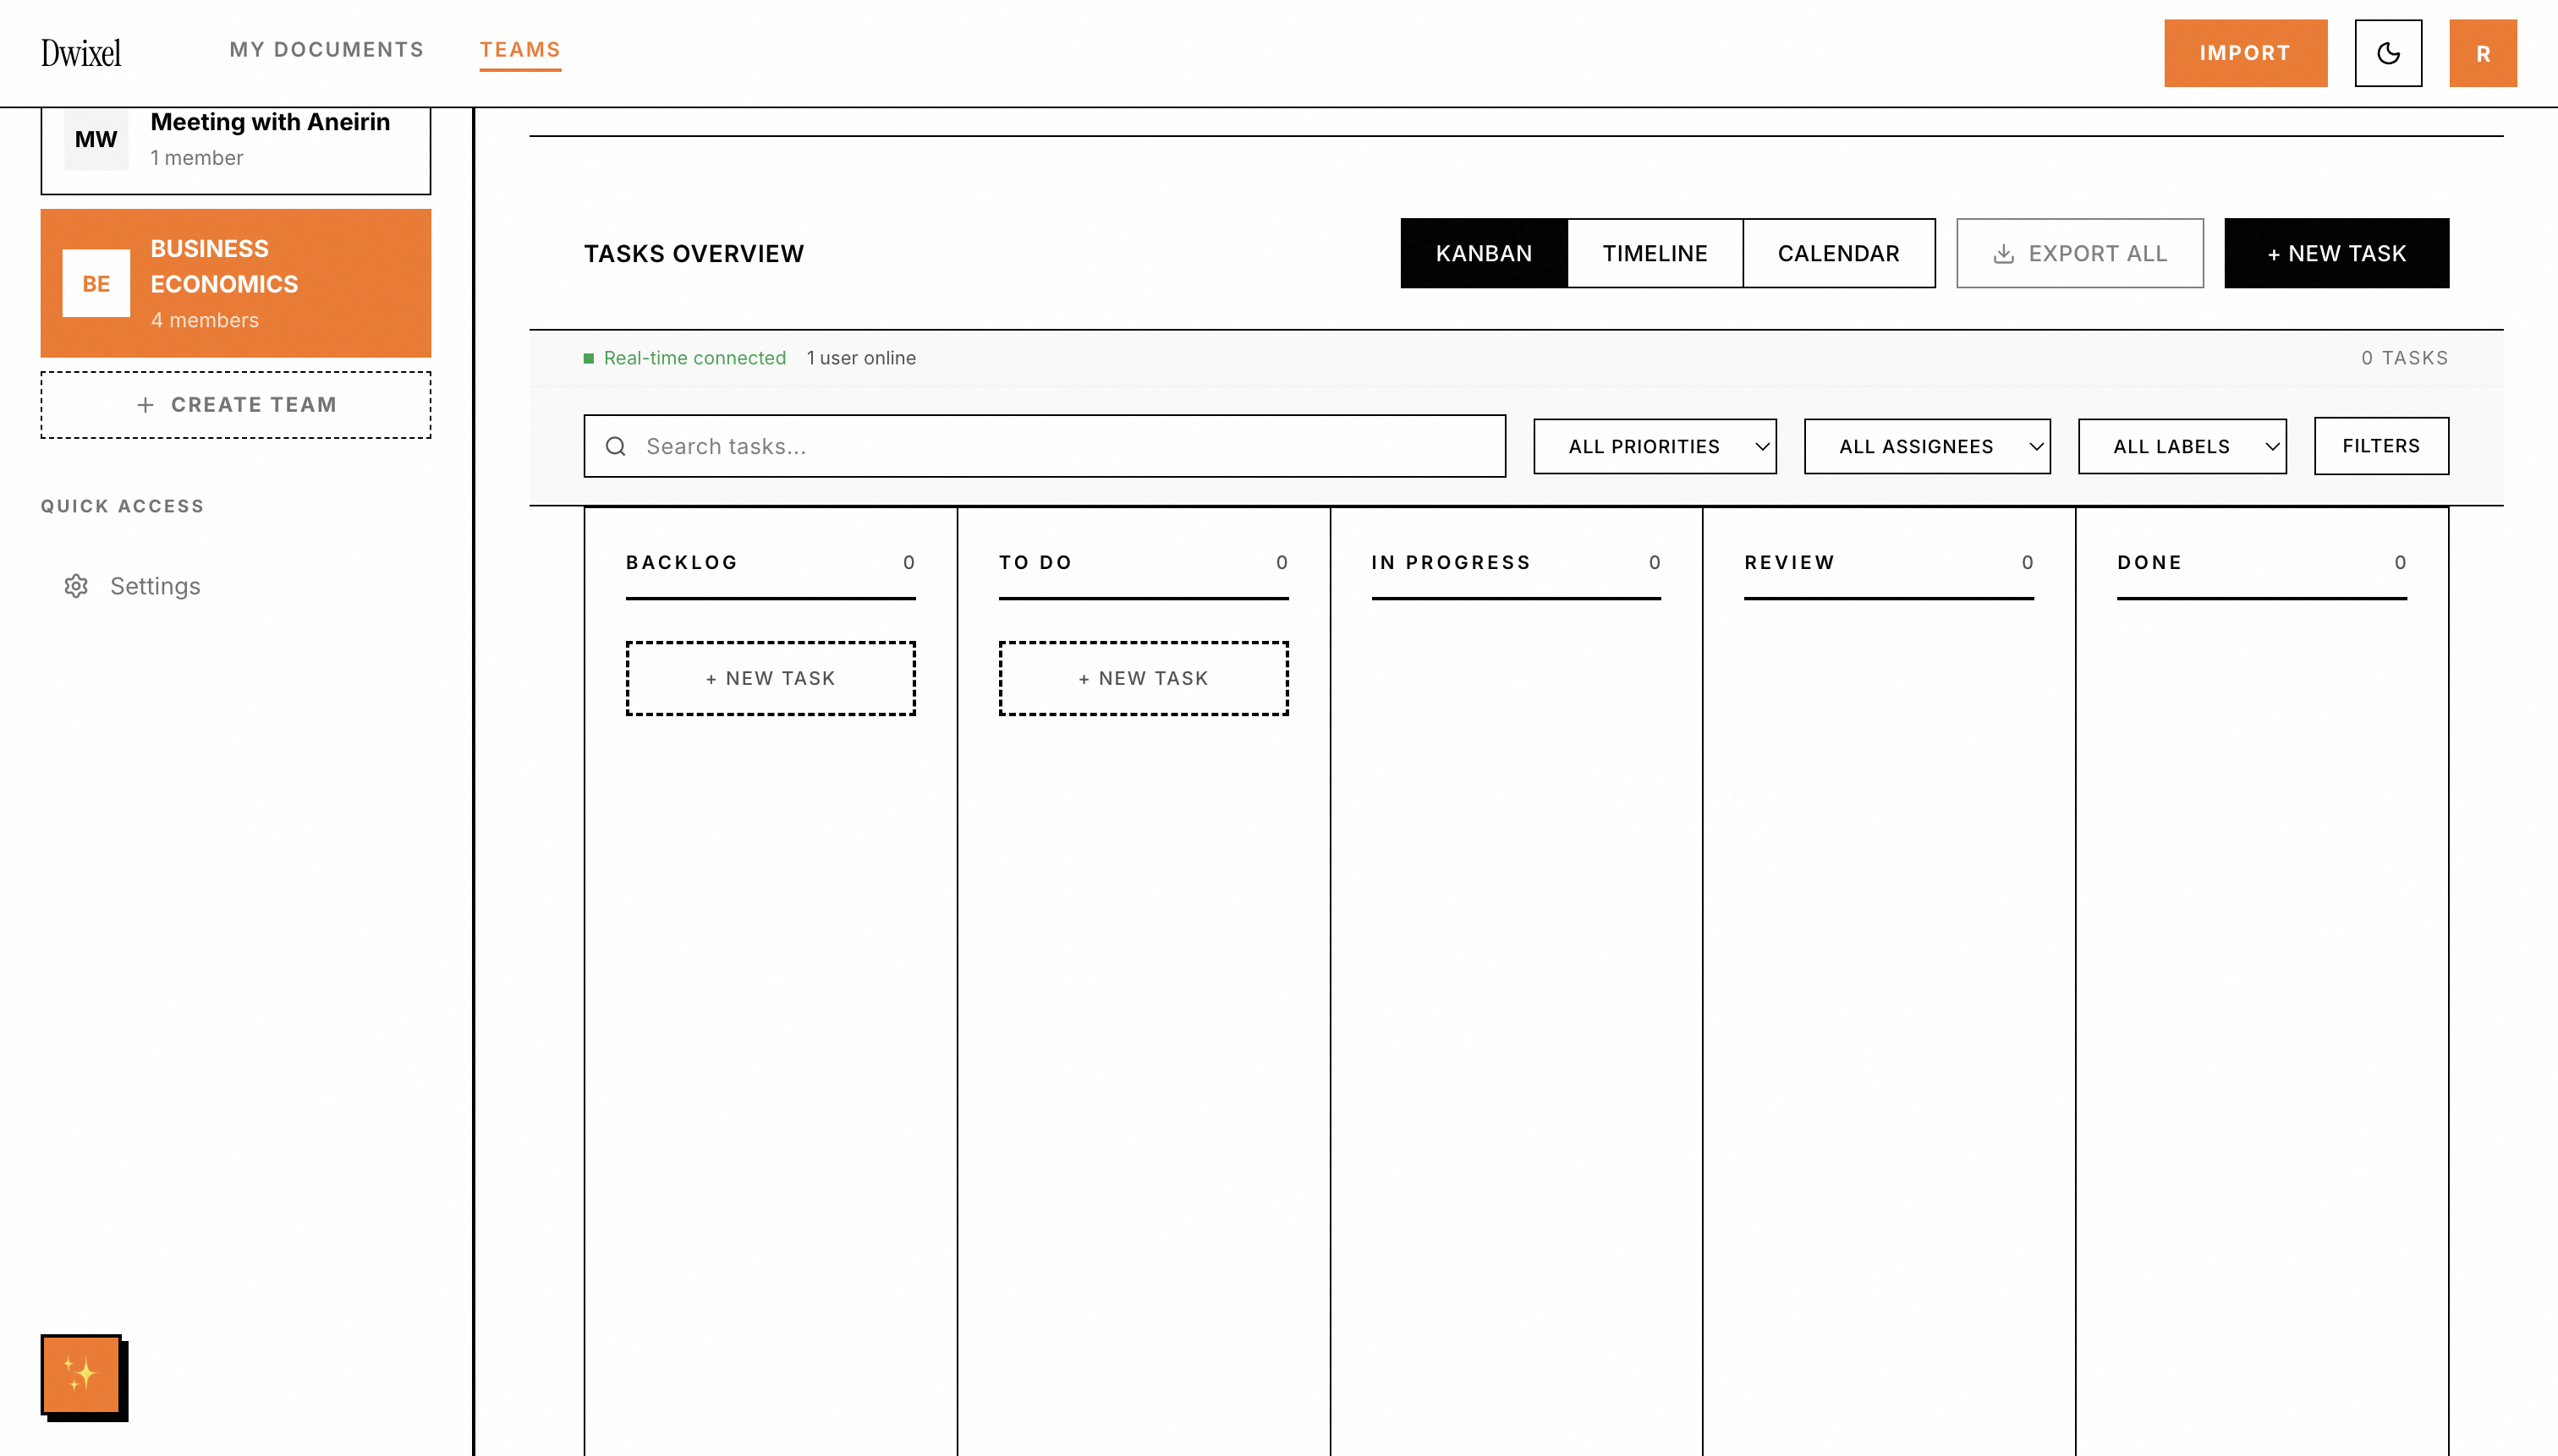Open Settings via the gear icon
Viewport: 2558px width, 1456px height.
tap(76, 586)
